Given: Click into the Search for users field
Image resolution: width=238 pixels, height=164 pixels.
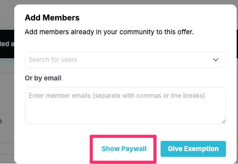Looking at the screenshot, I should point(125,60).
